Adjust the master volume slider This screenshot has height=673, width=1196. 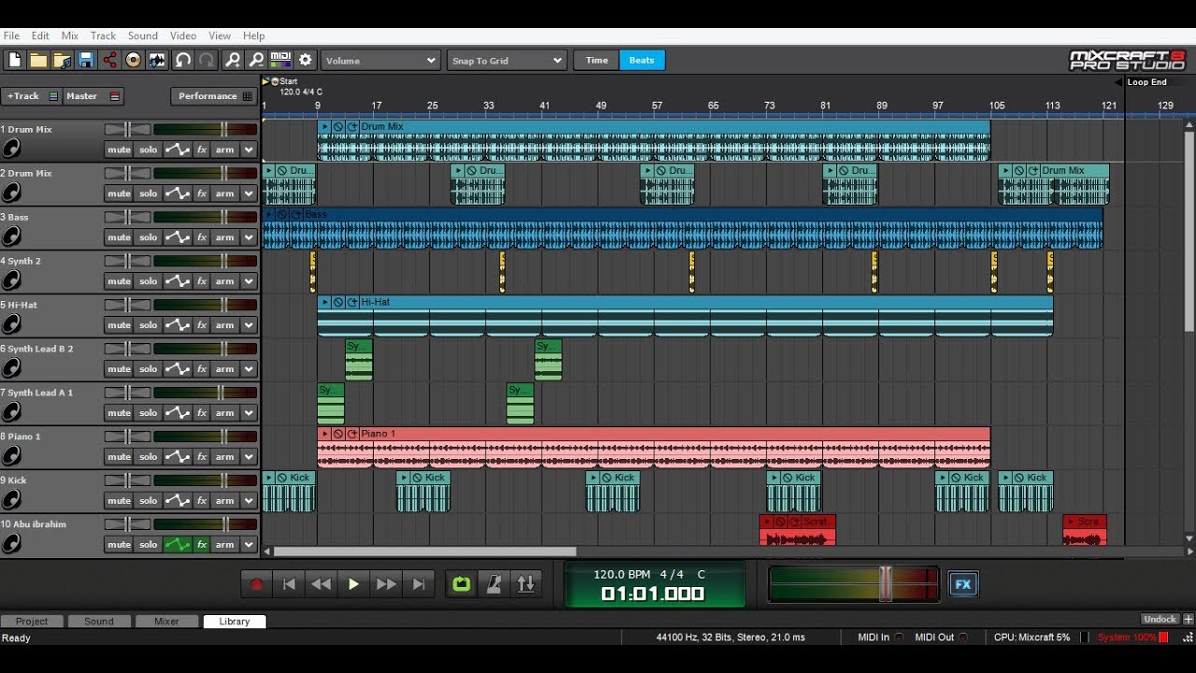click(x=884, y=584)
